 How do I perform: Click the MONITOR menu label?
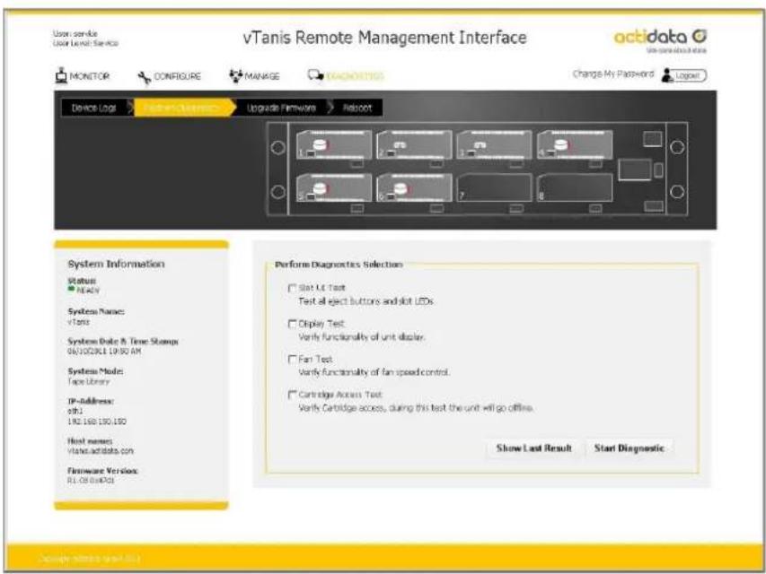coord(90,76)
